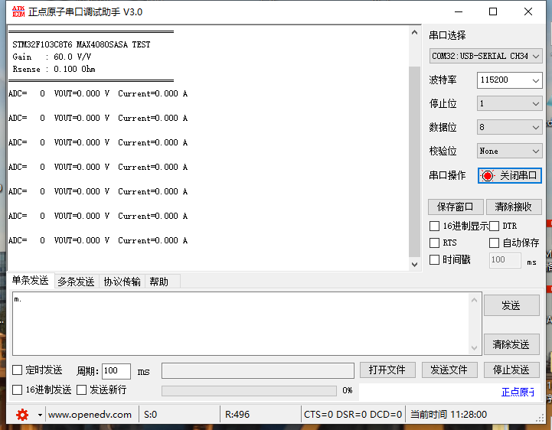Switch to 协议传输 protocol transfer tab

(122, 282)
